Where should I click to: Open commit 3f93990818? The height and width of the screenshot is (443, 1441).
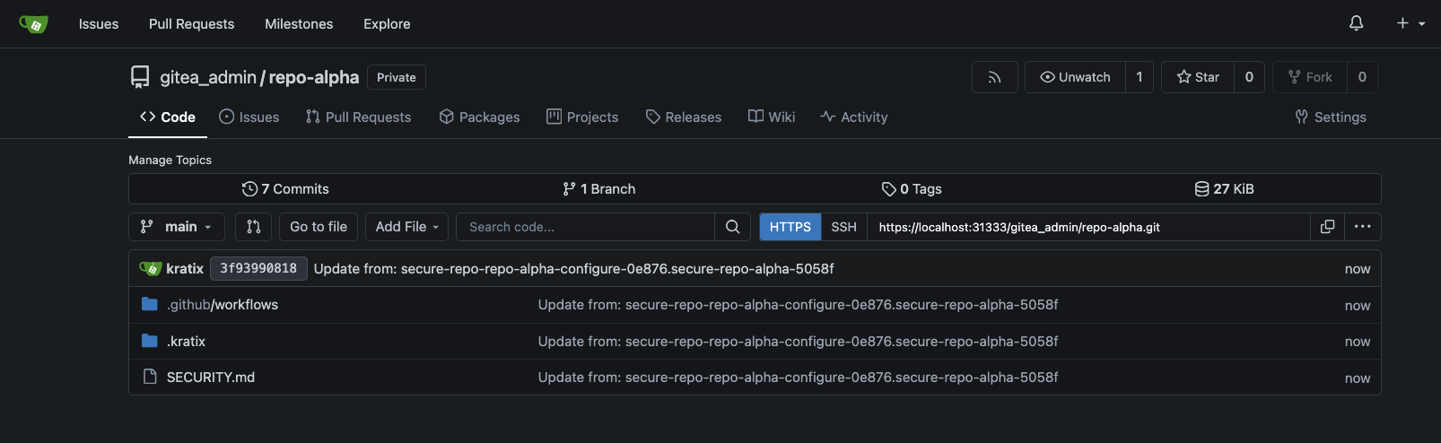pyautogui.click(x=258, y=268)
